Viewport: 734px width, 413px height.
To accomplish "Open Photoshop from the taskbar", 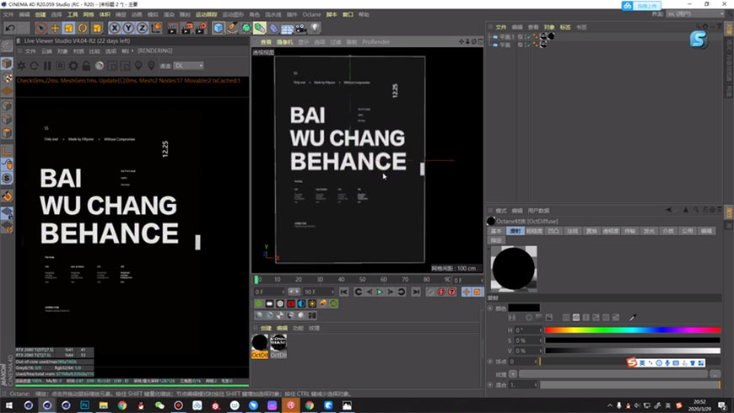I will click(84, 405).
